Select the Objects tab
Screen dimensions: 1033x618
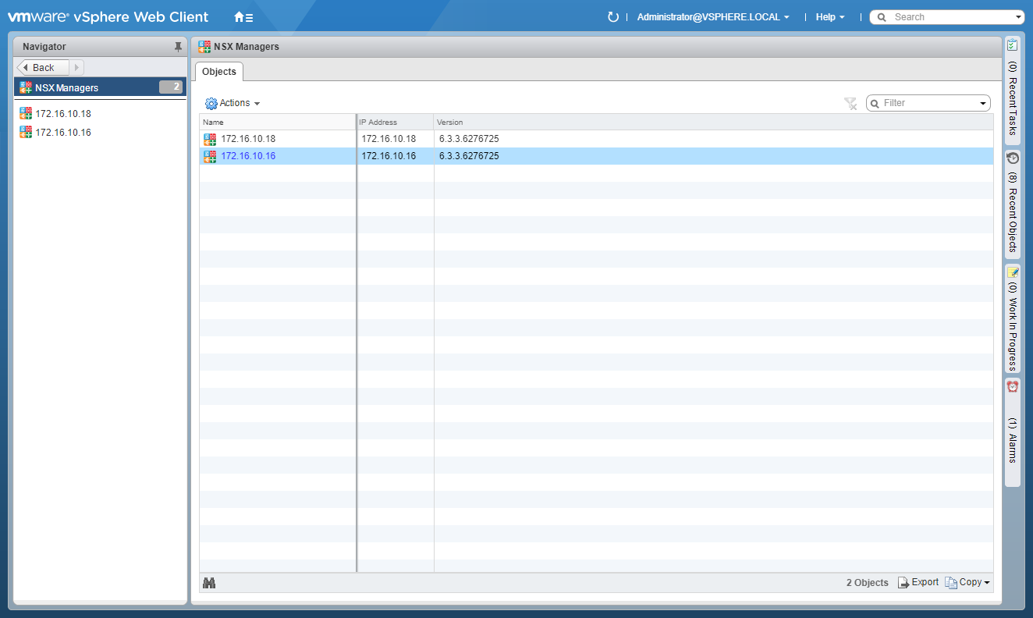coord(219,72)
